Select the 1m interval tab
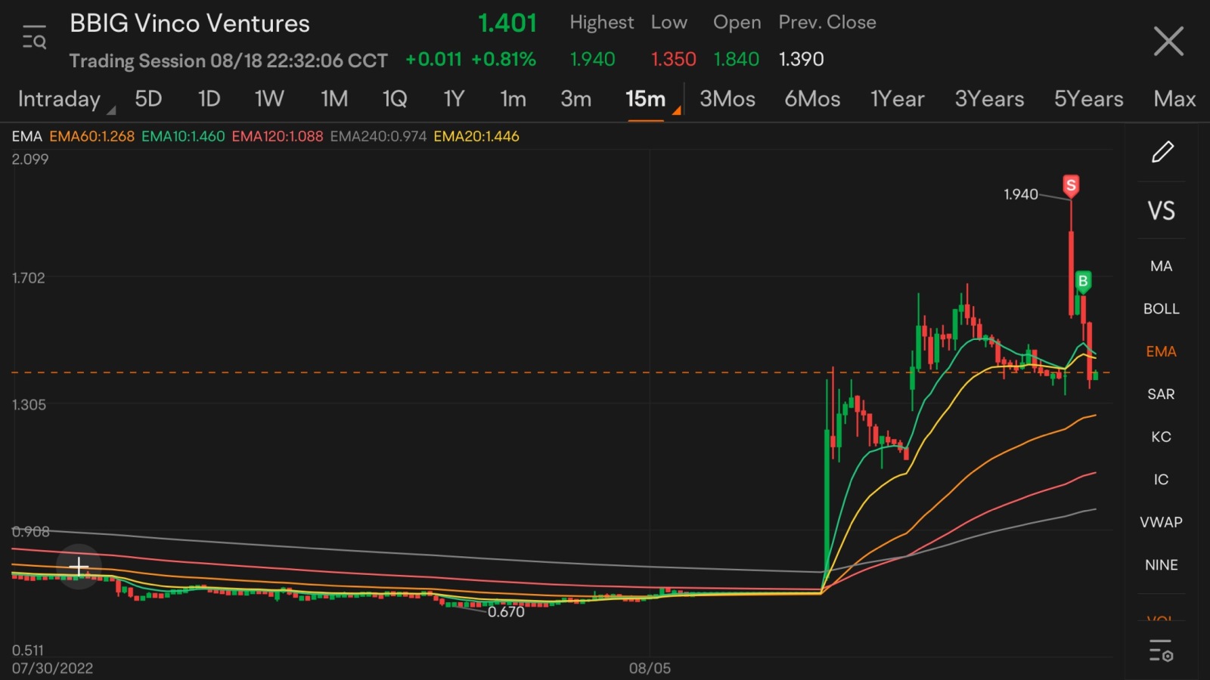The height and width of the screenshot is (680, 1210). click(513, 99)
